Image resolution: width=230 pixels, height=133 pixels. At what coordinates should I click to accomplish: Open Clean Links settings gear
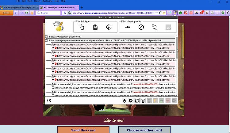131,101
